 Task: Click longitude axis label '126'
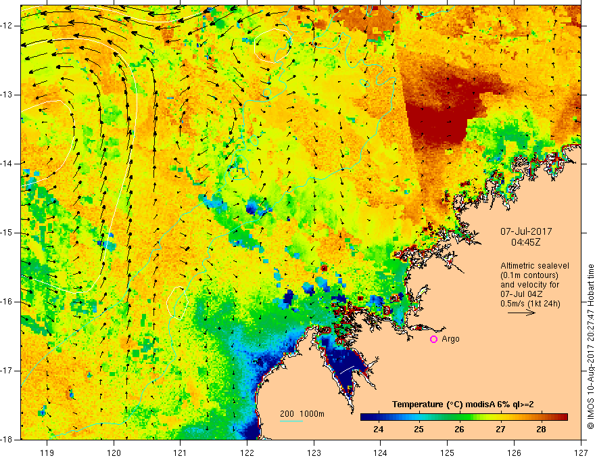click(x=514, y=453)
